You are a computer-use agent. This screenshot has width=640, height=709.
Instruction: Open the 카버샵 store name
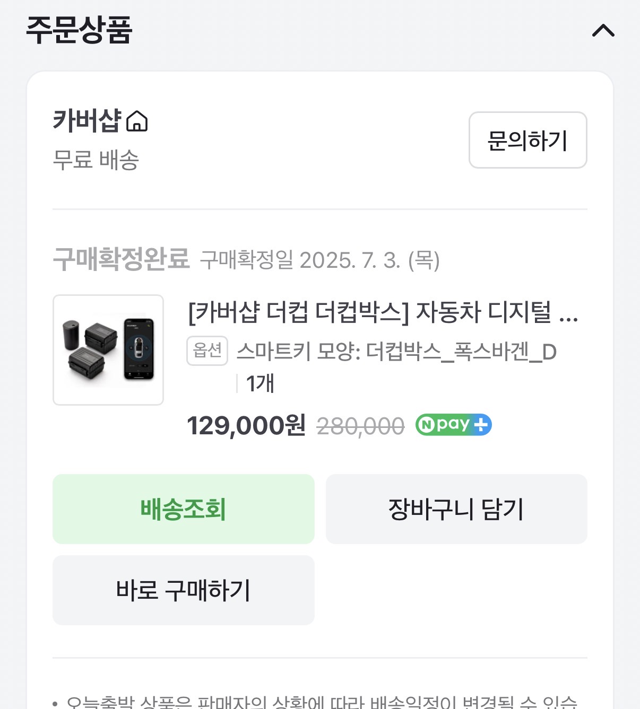(87, 120)
